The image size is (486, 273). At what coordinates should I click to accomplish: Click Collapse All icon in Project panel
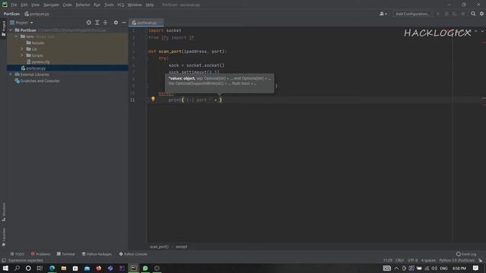[106, 23]
